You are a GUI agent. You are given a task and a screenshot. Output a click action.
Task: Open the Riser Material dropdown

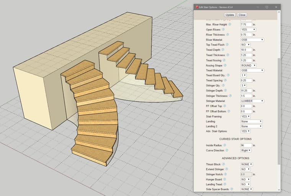click(252, 40)
